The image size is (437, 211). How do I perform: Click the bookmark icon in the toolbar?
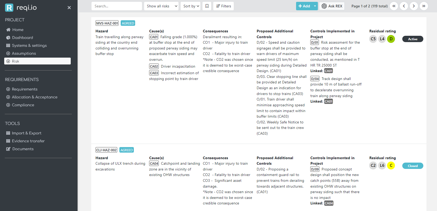coord(207,6)
